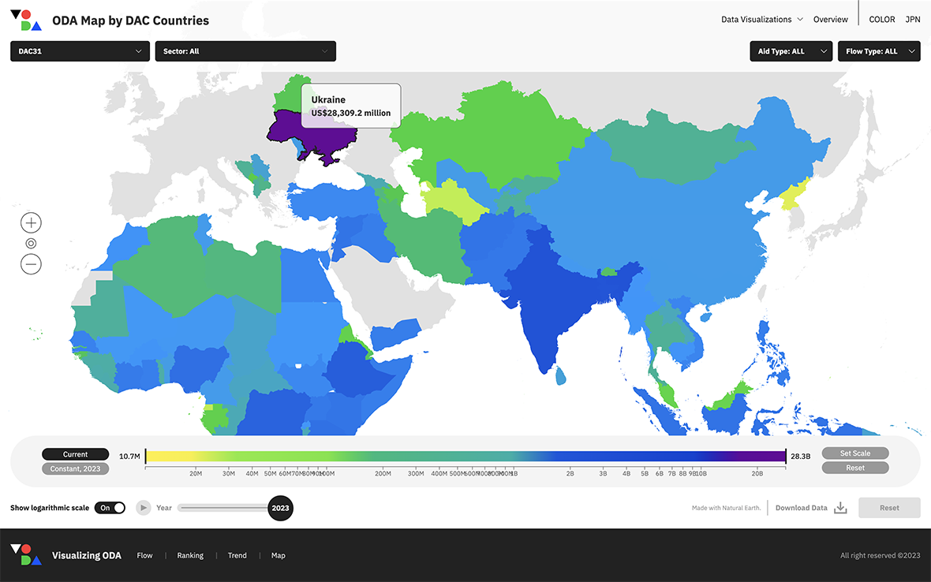Select the Current price option

tap(76, 454)
